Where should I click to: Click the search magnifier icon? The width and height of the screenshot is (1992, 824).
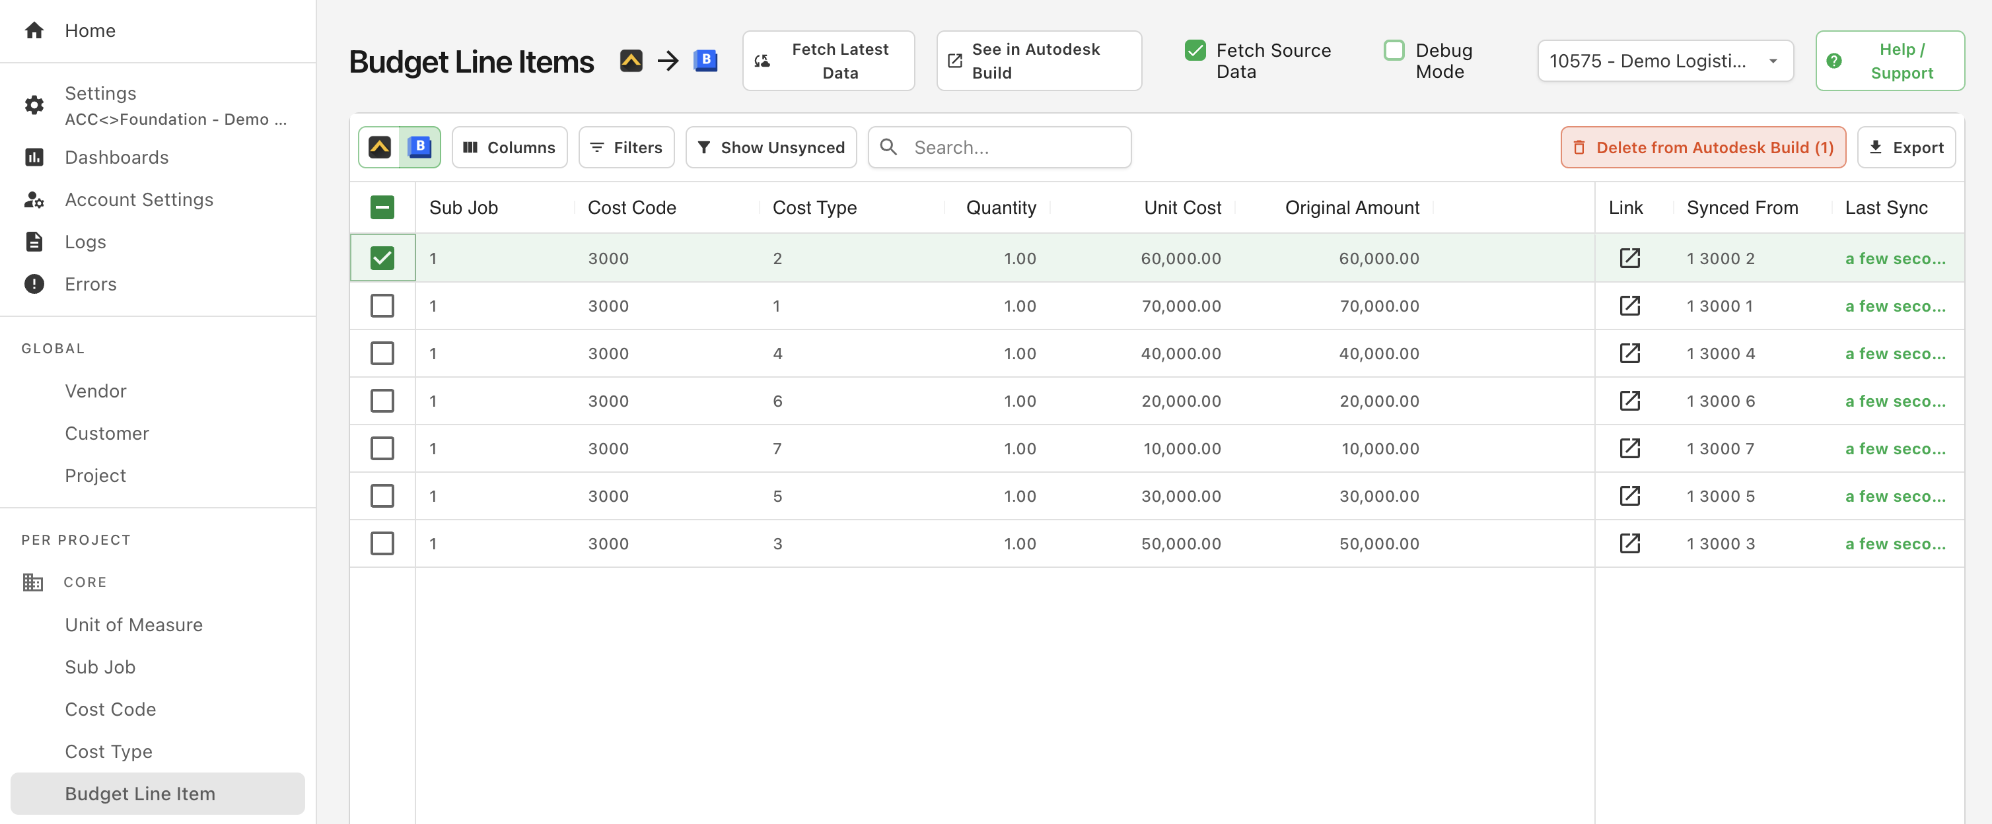pyautogui.click(x=888, y=147)
